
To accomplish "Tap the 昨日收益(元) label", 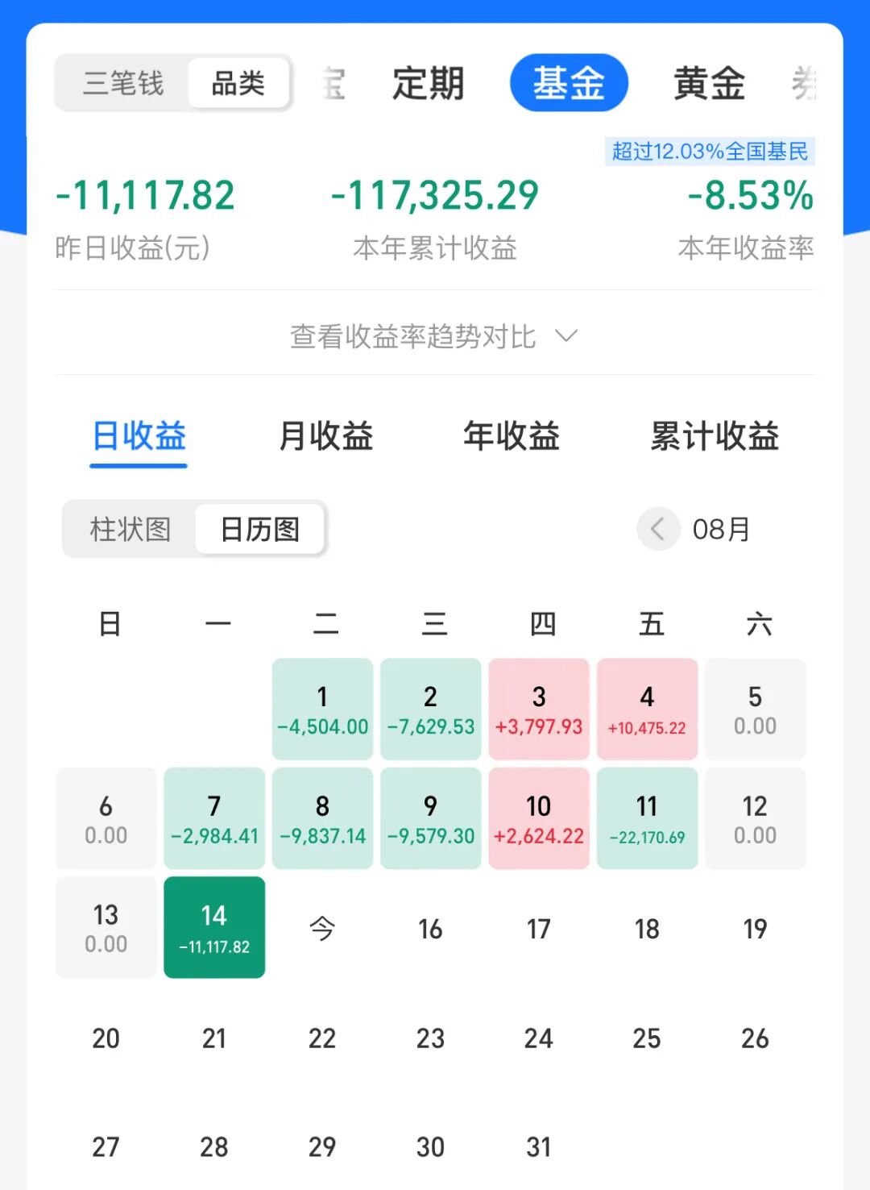I will pos(133,248).
